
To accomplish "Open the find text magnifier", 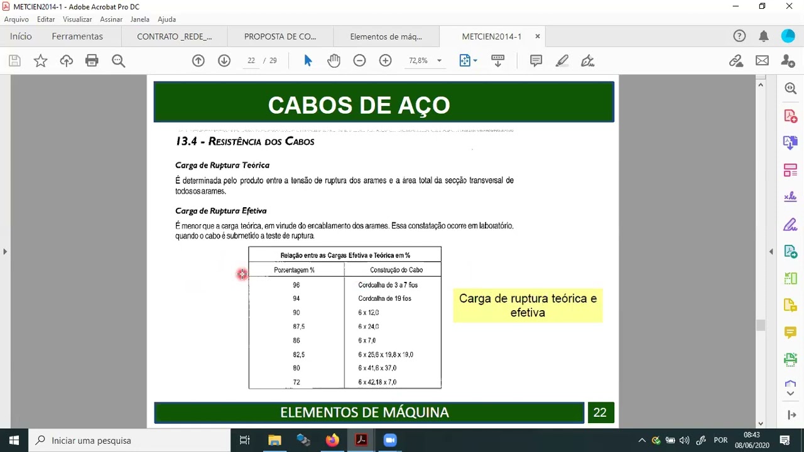I will click(x=118, y=61).
